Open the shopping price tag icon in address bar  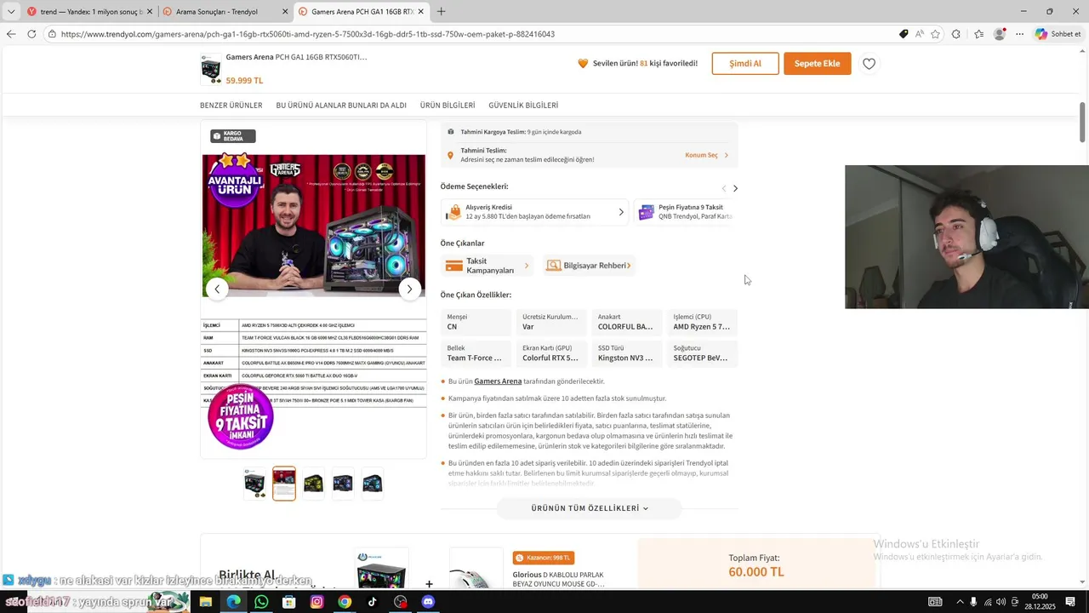904,34
